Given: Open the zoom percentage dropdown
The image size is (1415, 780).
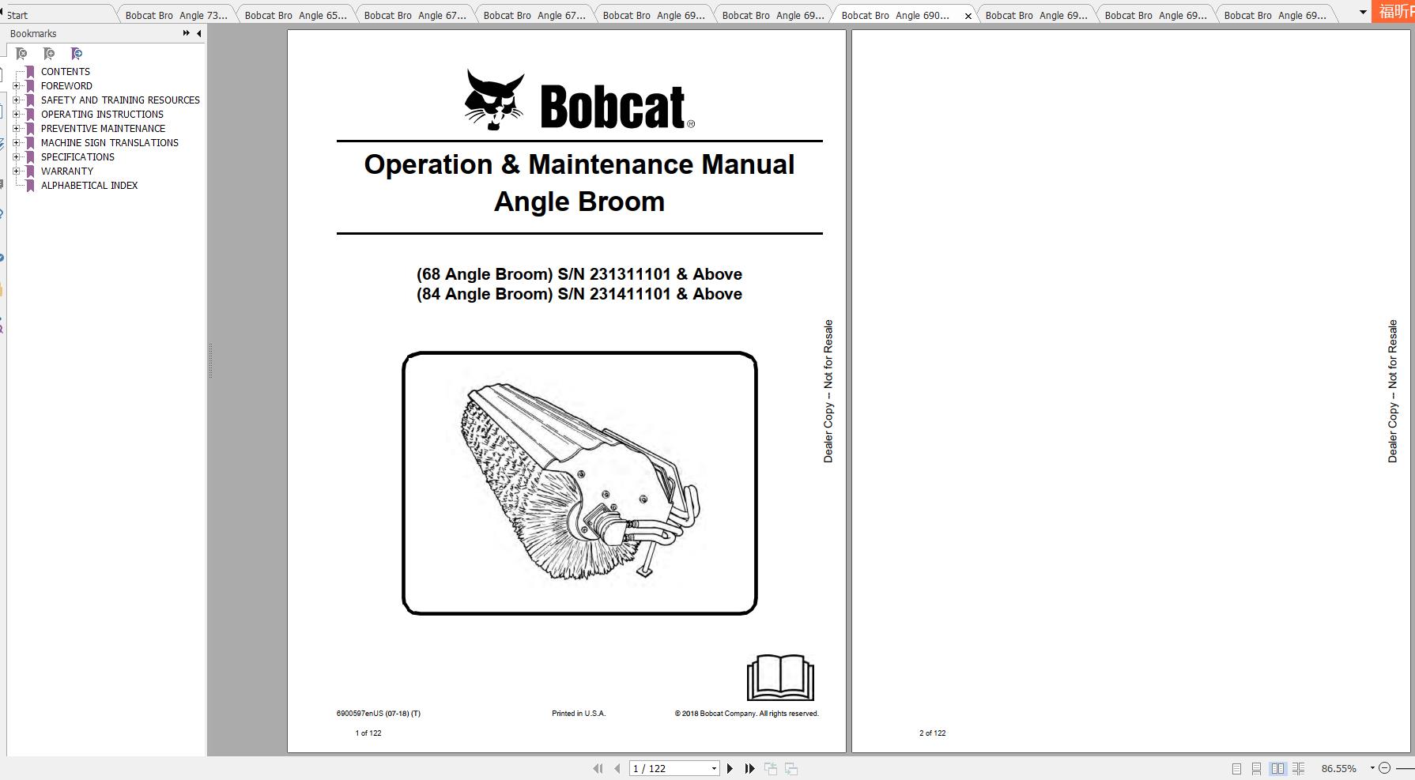Looking at the screenshot, I should [x=1372, y=768].
